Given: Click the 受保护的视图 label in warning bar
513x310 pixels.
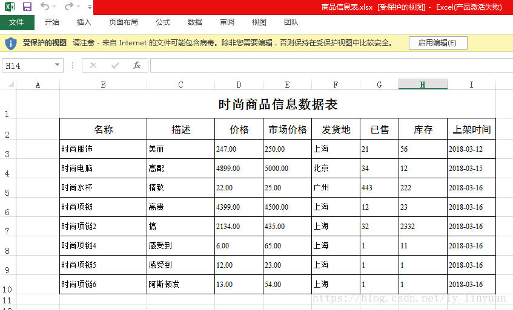Looking at the screenshot, I should tap(45, 43).
